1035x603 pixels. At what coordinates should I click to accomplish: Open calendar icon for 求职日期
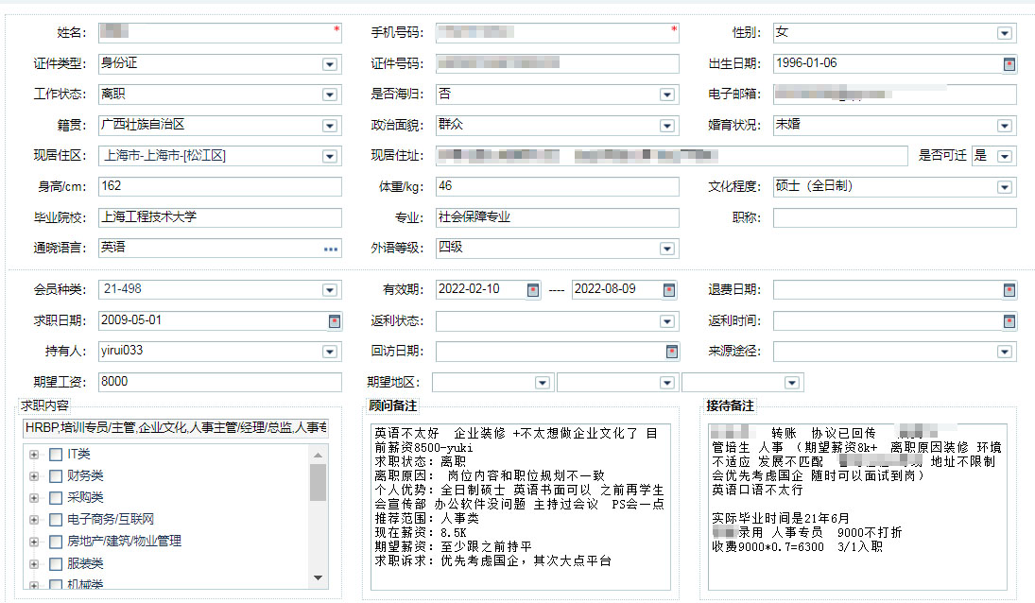click(x=334, y=321)
